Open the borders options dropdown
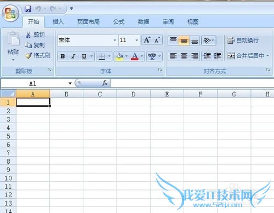The image size is (274, 213). click(x=109, y=56)
